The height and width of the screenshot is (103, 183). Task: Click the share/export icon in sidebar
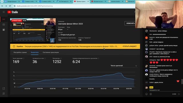[x=4, y=88]
